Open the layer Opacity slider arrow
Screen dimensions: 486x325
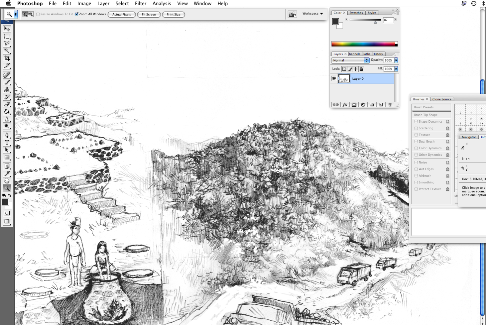[x=396, y=60]
